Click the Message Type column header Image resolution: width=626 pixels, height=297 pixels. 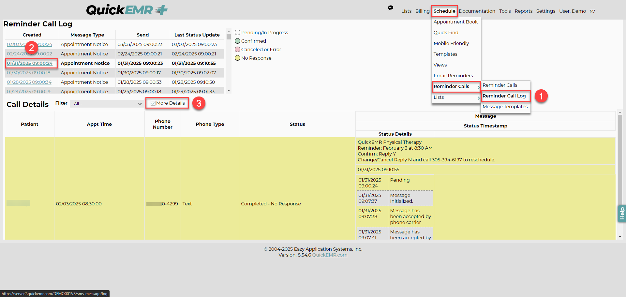coord(87,35)
